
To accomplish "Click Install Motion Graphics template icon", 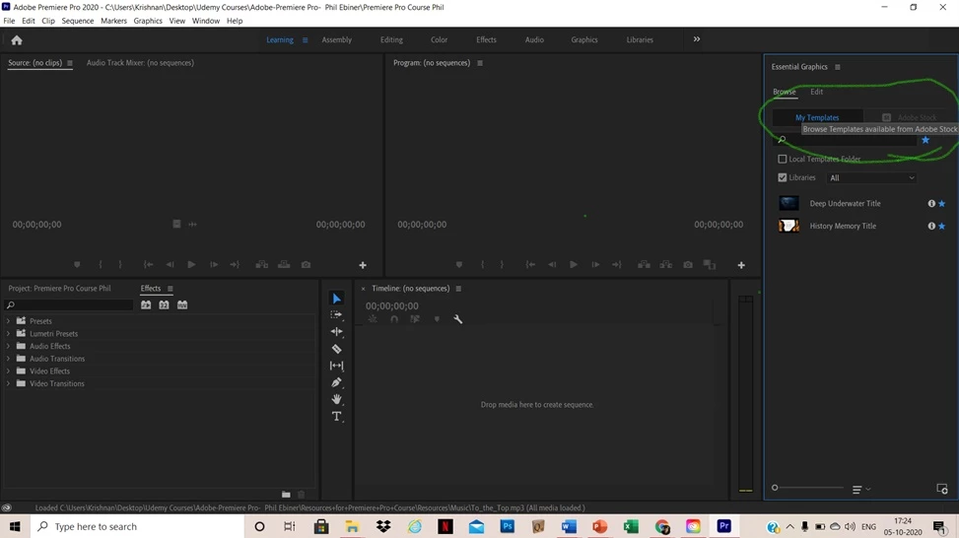I will click(942, 489).
